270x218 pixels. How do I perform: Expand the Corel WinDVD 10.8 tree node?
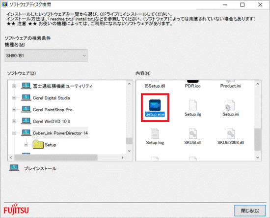[14, 121]
